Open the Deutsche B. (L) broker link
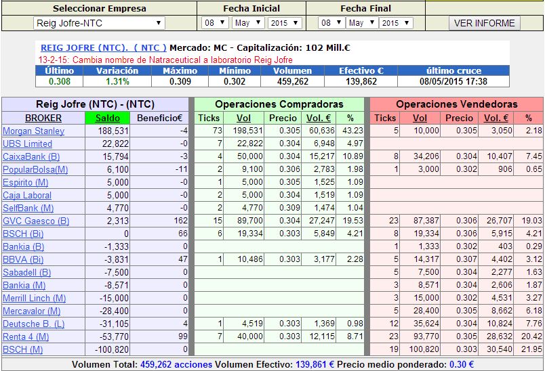Screen dimensions: 545x371 34,324
